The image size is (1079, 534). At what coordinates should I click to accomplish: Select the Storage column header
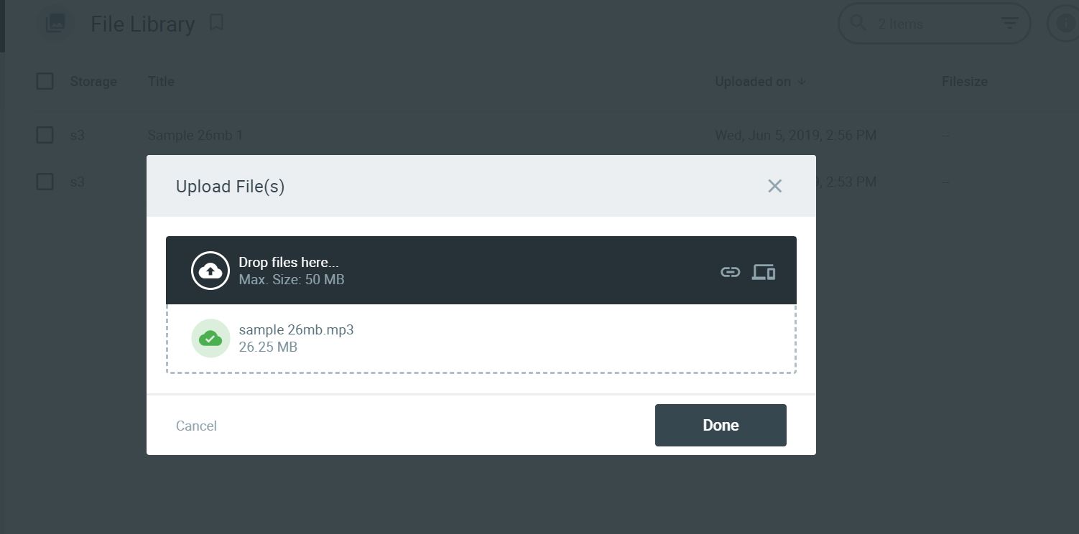[93, 81]
